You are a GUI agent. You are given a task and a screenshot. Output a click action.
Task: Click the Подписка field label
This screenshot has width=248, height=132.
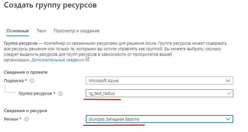tap(13, 81)
